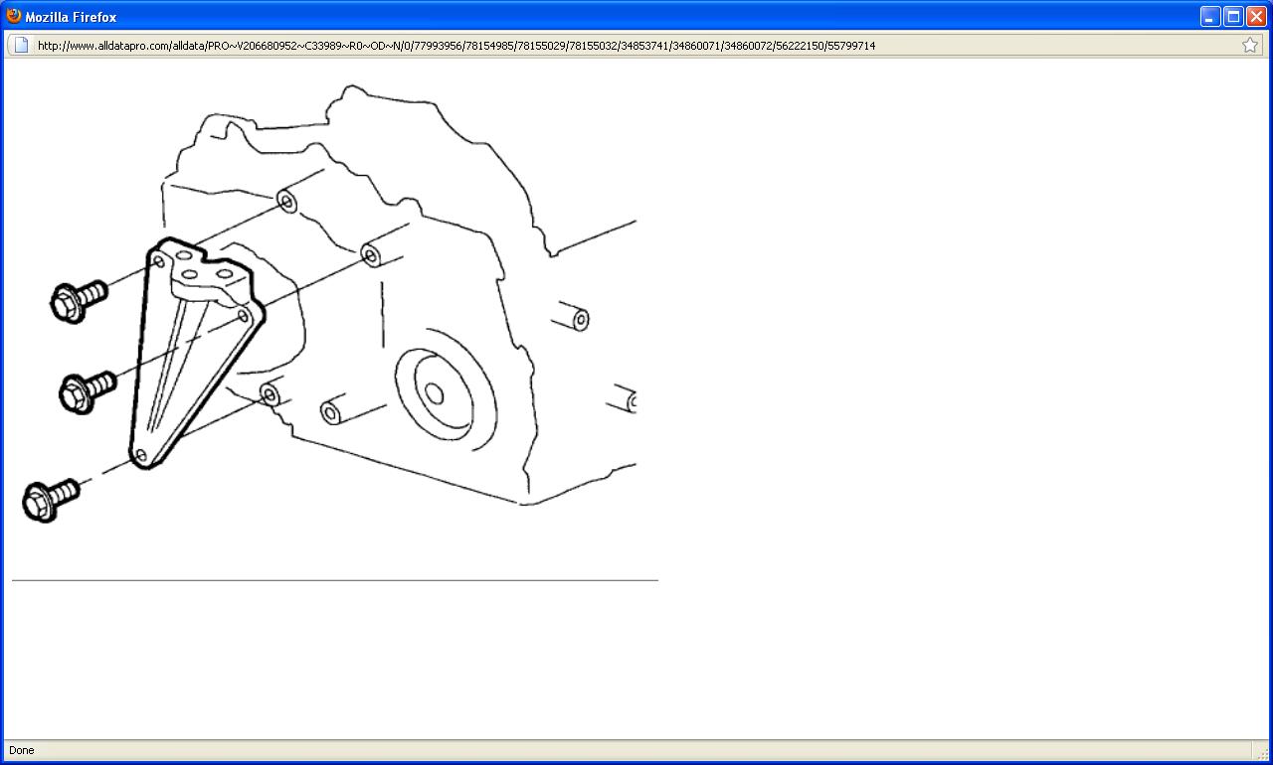Minimize the Mozilla Firefox window
1273x765 pixels.
pos(1209,16)
